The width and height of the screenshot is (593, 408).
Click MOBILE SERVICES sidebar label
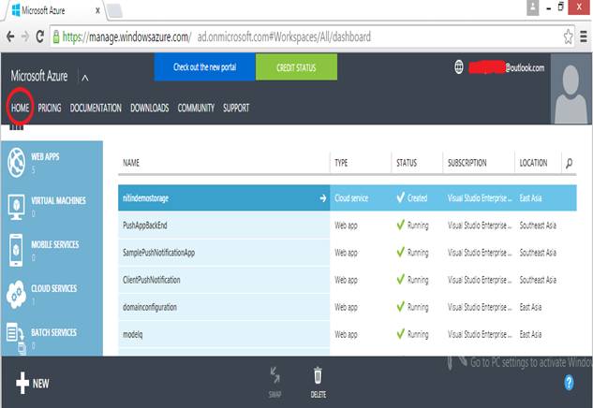[x=55, y=244]
